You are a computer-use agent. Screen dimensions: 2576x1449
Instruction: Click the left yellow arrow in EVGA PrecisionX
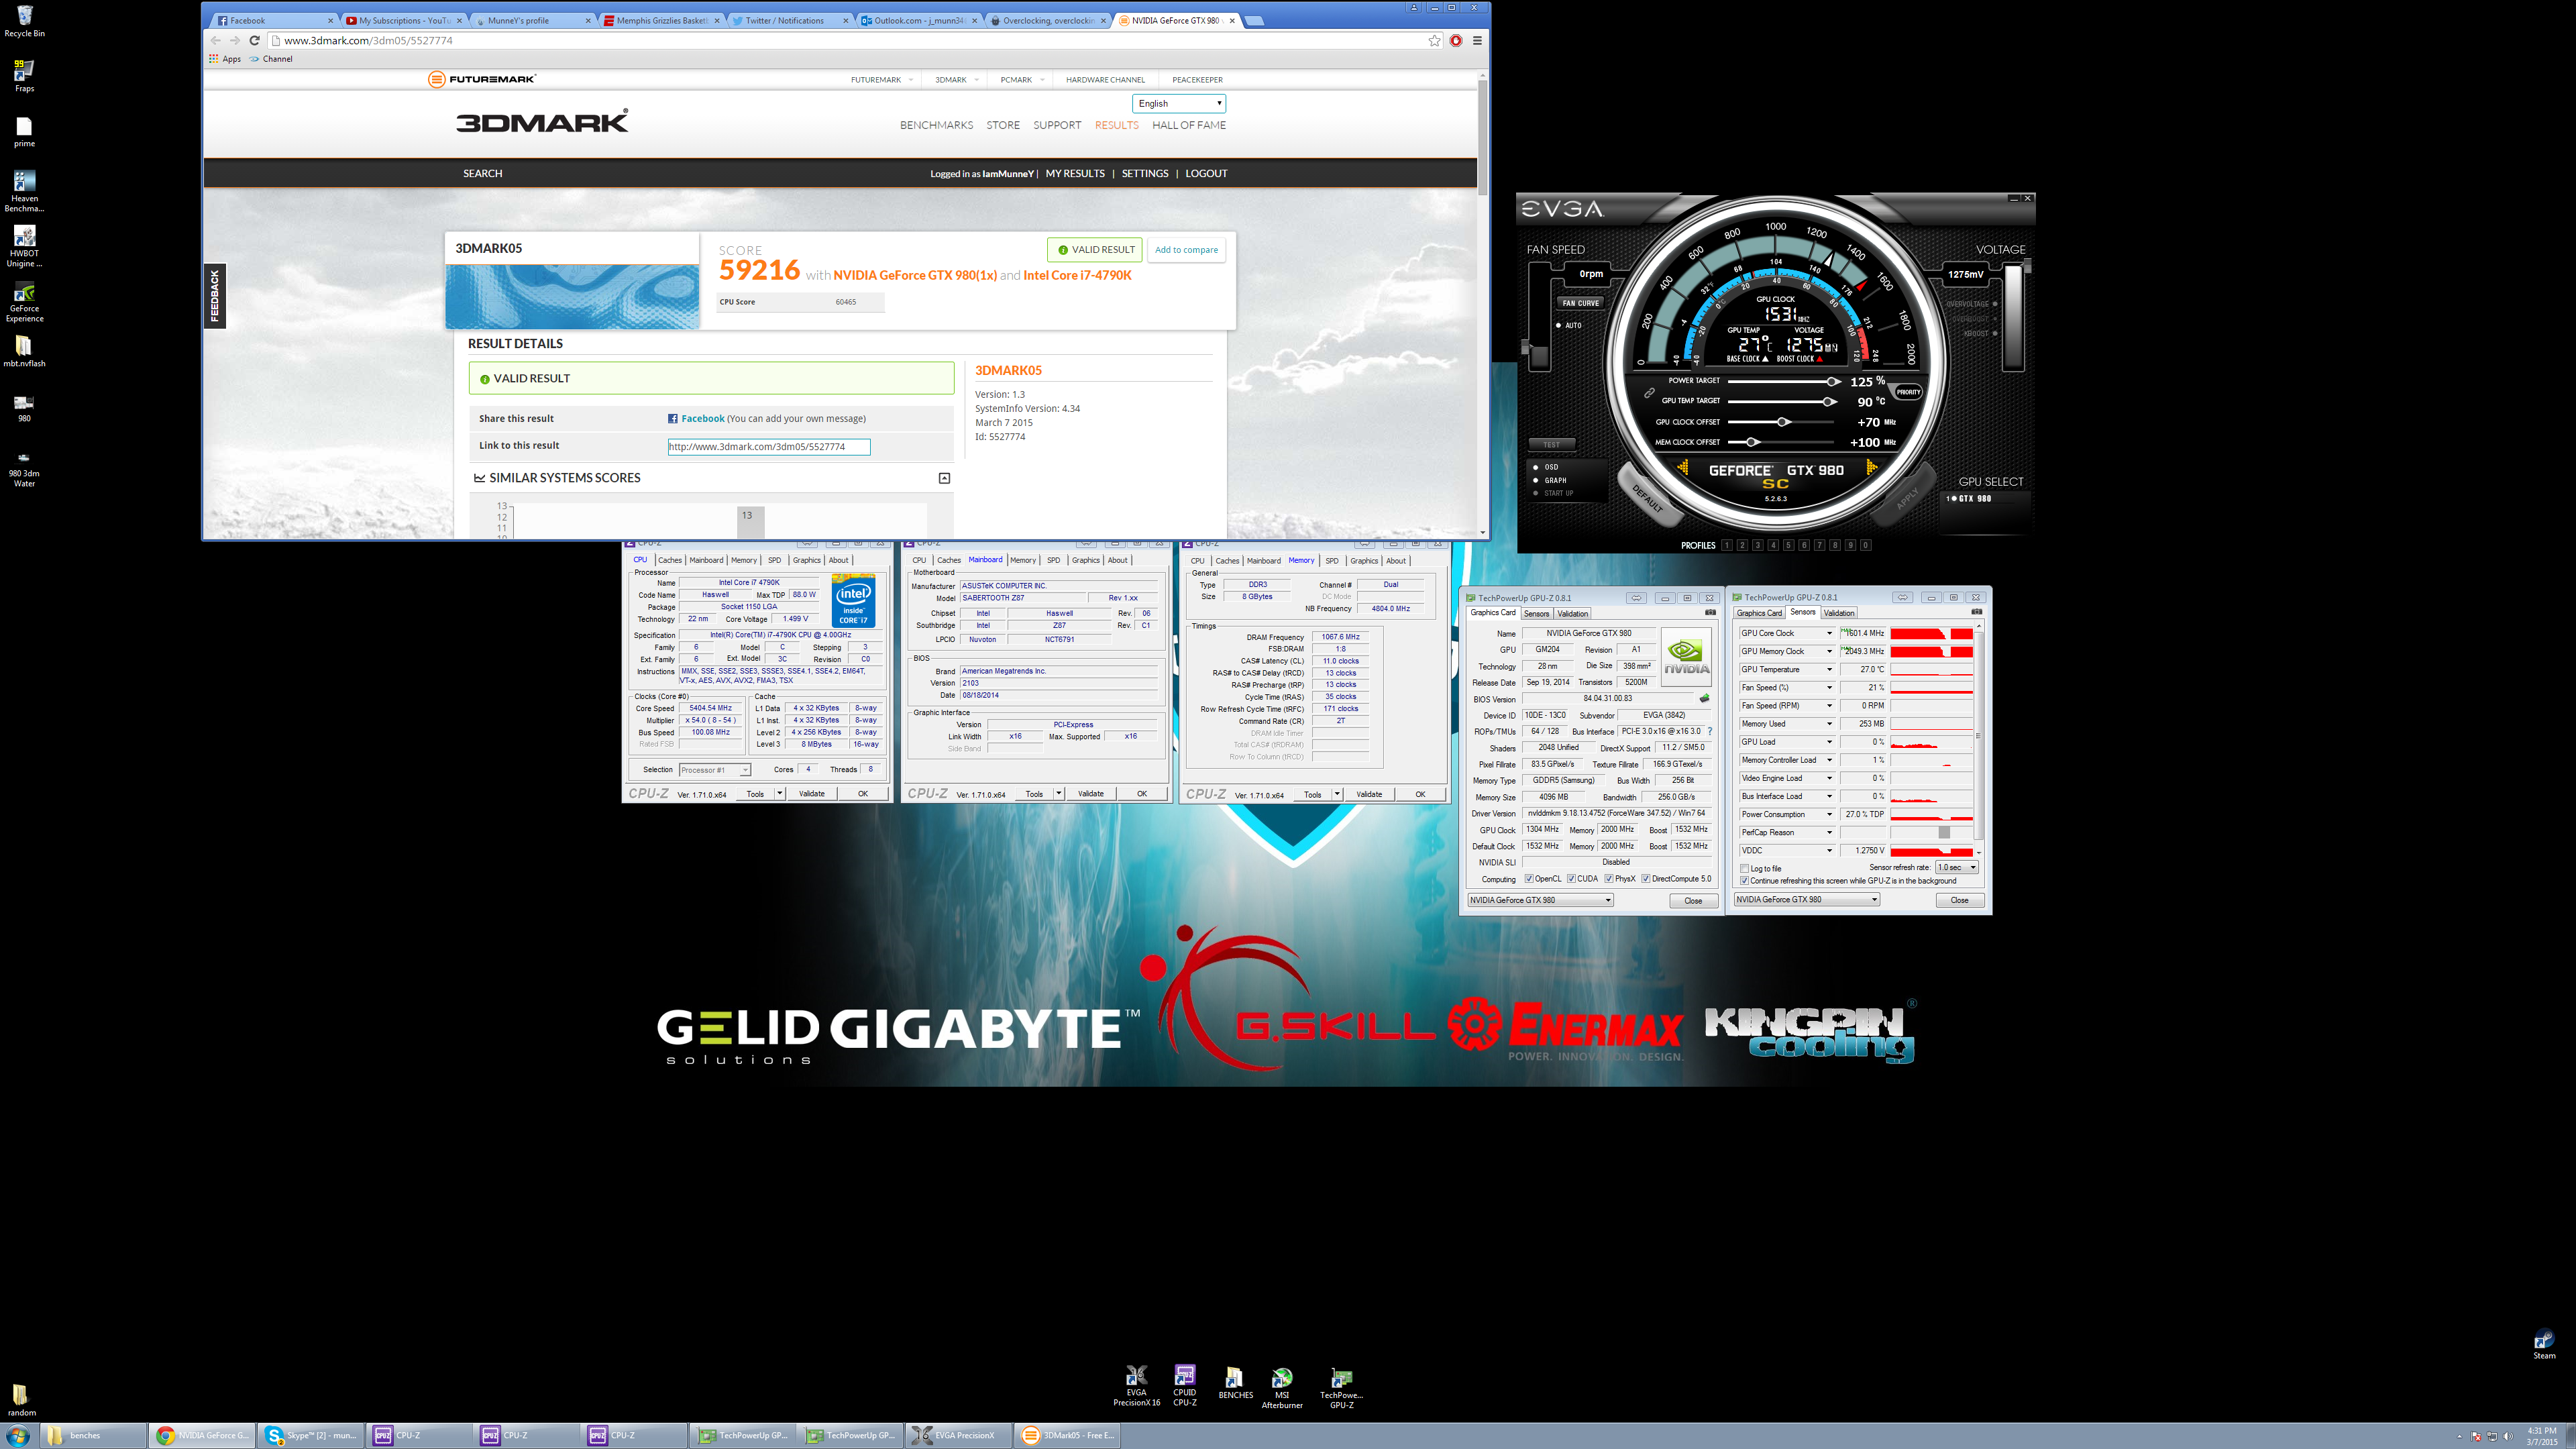[x=1683, y=468]
